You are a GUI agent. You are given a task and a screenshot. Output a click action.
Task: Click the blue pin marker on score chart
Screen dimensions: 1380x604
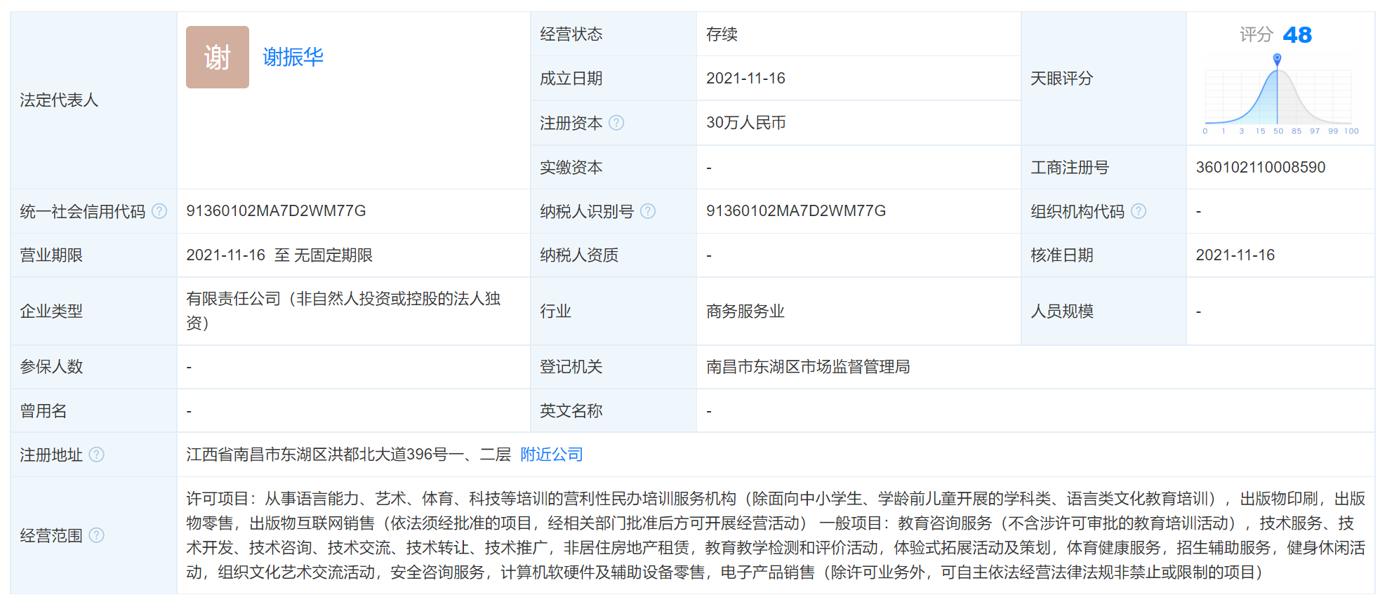pos(1277,59)
